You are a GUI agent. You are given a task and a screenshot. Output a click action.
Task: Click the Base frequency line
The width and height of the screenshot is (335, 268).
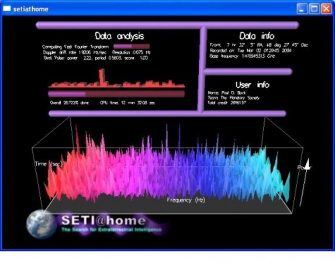coord(242,56)
